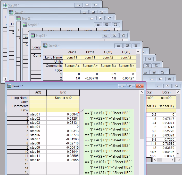Select row 12 header in Book1

coord(18,160)
